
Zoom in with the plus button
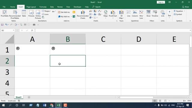pos(185,101)
